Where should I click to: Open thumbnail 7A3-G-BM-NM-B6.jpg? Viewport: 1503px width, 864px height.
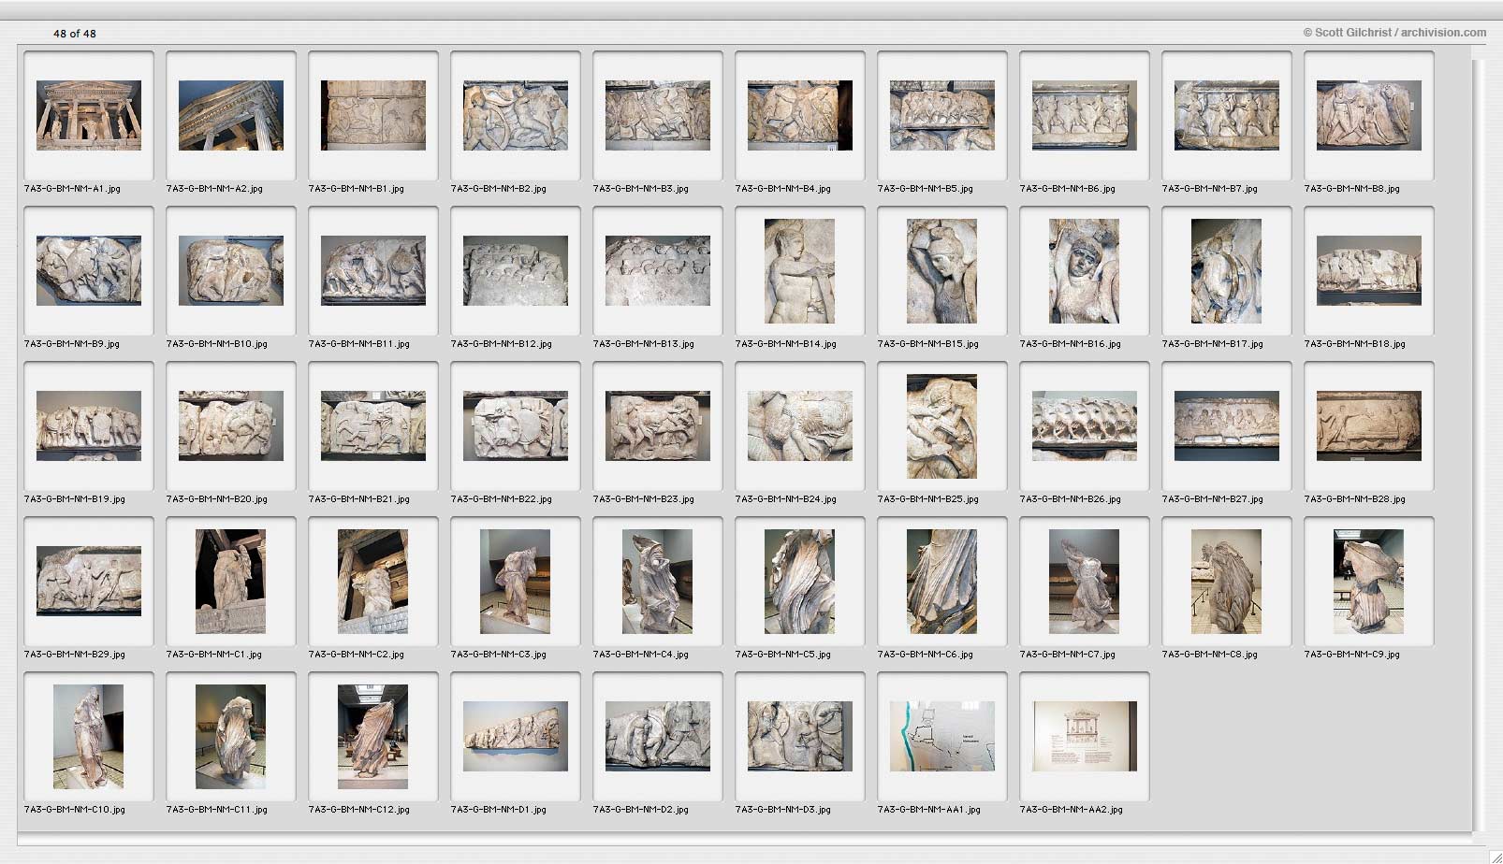click(1085, 115)
